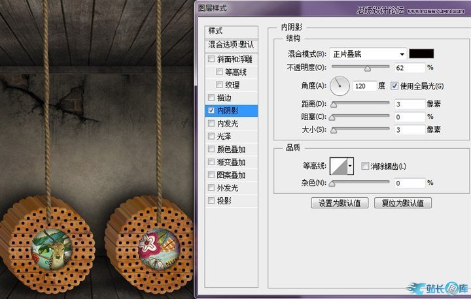Click the 角度 angle value field
The width and height of the screenshot is (471, 299).
click(366, 86)
